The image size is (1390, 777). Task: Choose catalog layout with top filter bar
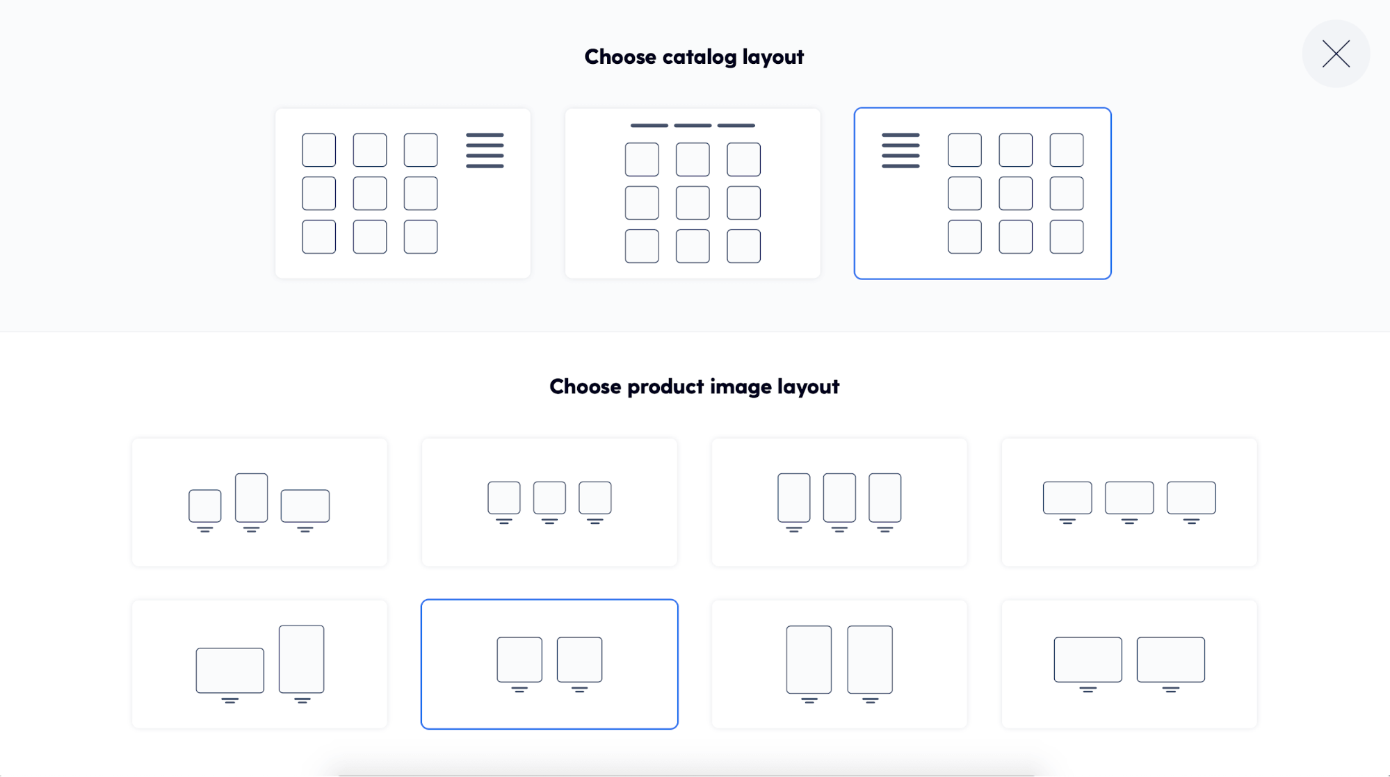(x=693, y=193)
